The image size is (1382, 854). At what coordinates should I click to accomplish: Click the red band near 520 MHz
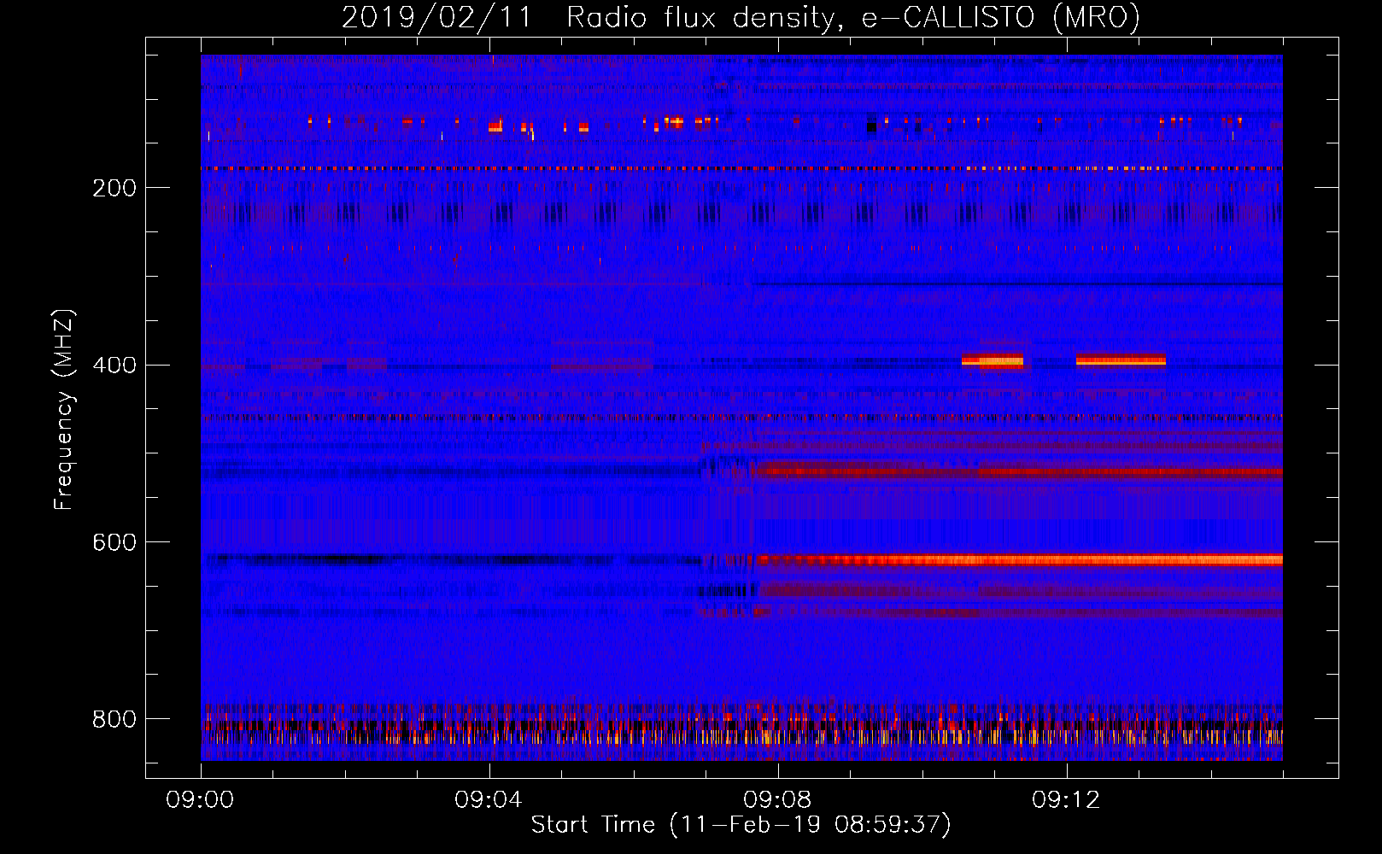click(1020, 471)
